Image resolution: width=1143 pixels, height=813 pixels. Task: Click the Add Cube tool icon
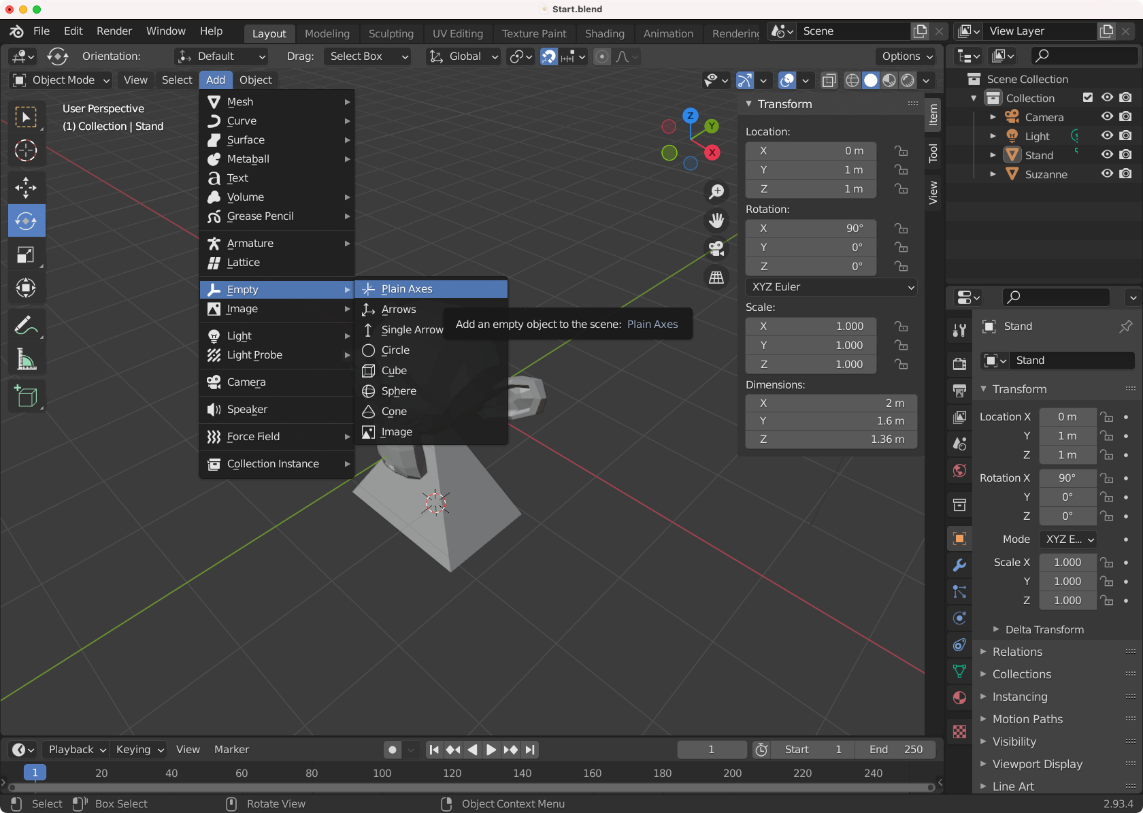point(26,396)
